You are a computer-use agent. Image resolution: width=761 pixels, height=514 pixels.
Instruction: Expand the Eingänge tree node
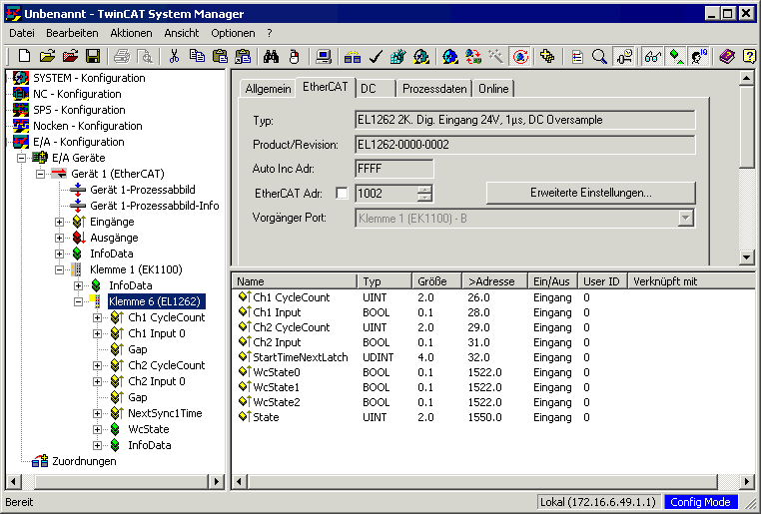point(59,223)
